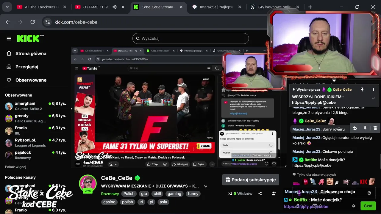The image size is (381, 214).
Task: Expand the outer browser tab search dropdown
Action: tap(7, 7)
